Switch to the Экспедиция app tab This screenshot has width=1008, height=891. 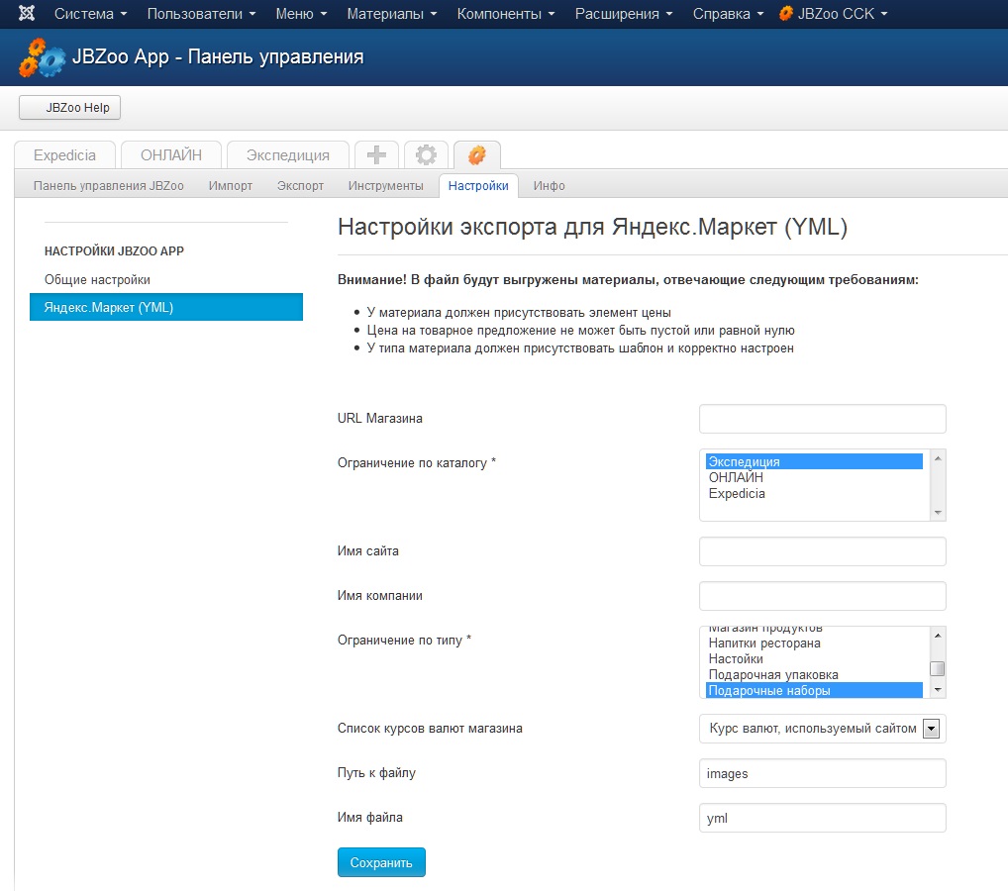[288, 154]
